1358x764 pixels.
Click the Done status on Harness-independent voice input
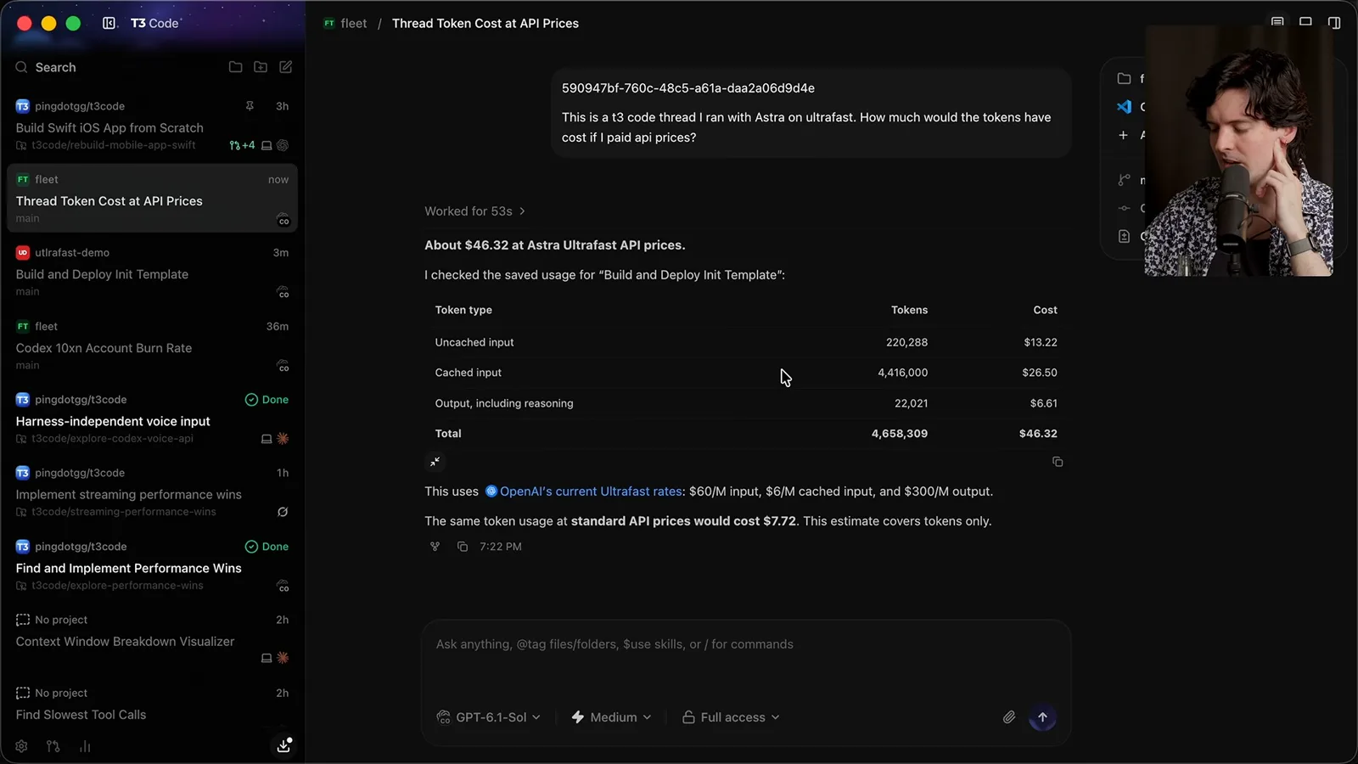267,400
